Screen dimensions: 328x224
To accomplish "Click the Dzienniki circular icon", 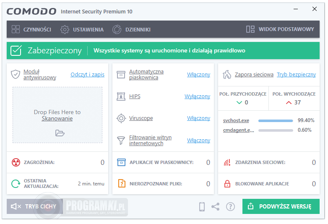I will [x=117, y=29].
